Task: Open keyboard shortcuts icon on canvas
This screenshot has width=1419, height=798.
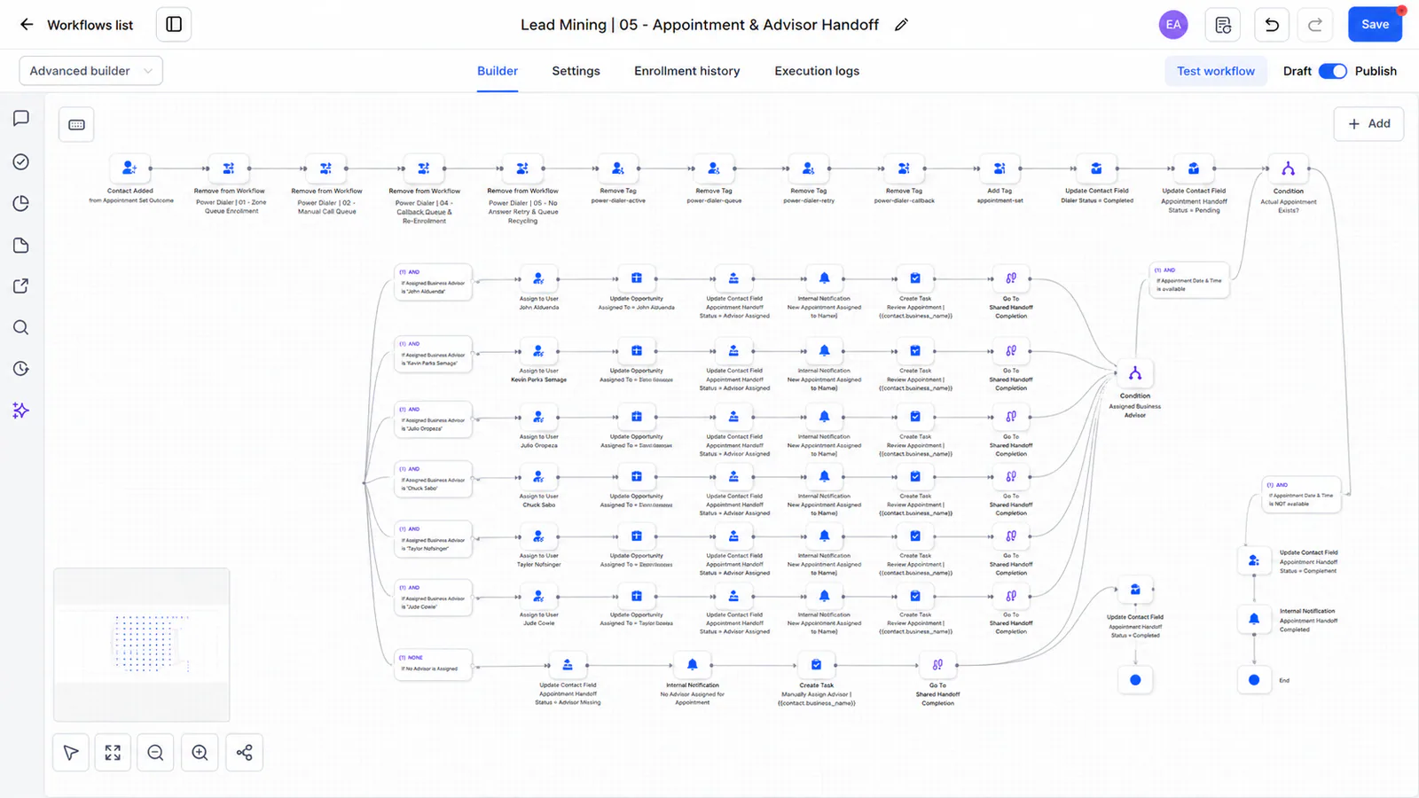Action: coord(76,125)
